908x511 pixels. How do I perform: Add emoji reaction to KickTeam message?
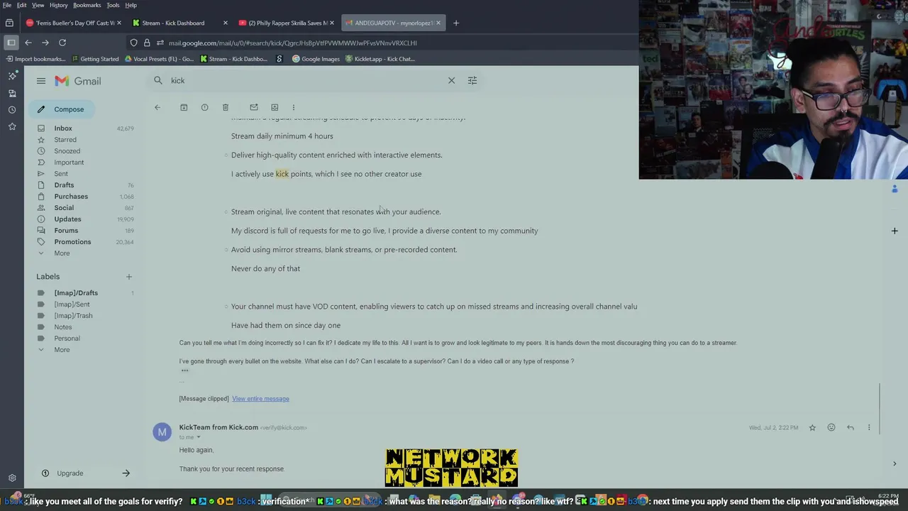coord(831,427)
